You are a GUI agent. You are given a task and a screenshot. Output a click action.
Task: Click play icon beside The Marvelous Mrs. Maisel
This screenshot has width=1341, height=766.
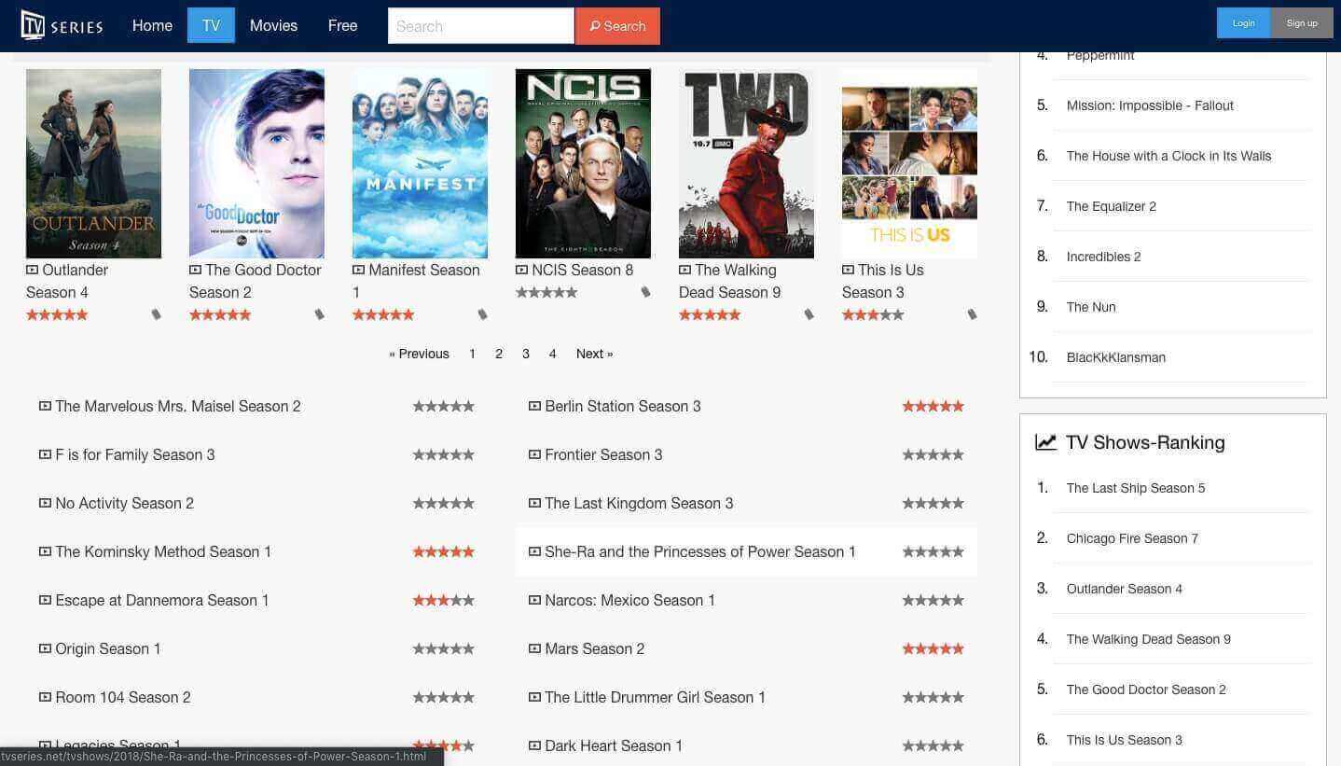click(45, 406)
